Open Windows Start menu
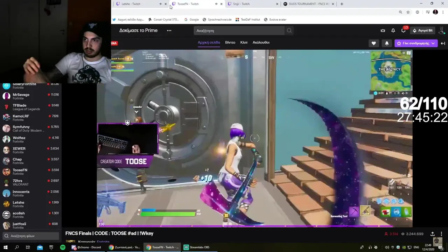Screen dimensions: 448x252 tap(6, 247)
